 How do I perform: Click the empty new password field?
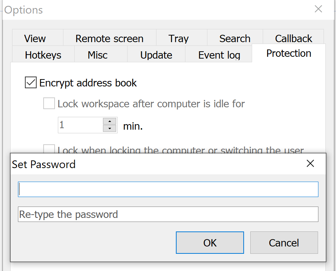coord(168,189)
